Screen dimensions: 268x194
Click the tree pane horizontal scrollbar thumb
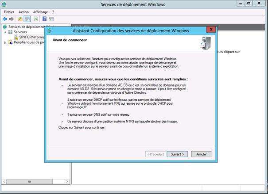pyautogui.click(x=30, y=182)
